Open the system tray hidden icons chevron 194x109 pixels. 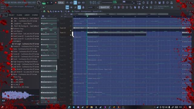[155, 107]
